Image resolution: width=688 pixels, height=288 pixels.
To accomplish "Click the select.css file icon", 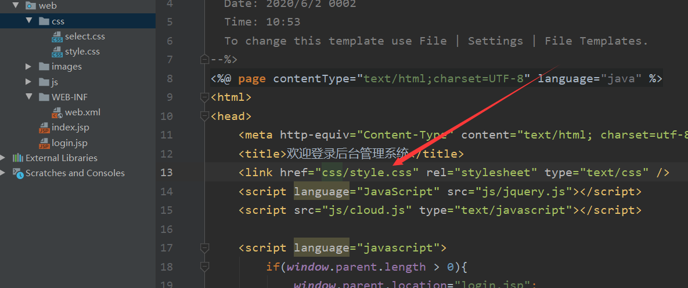I will click(57, 37).
